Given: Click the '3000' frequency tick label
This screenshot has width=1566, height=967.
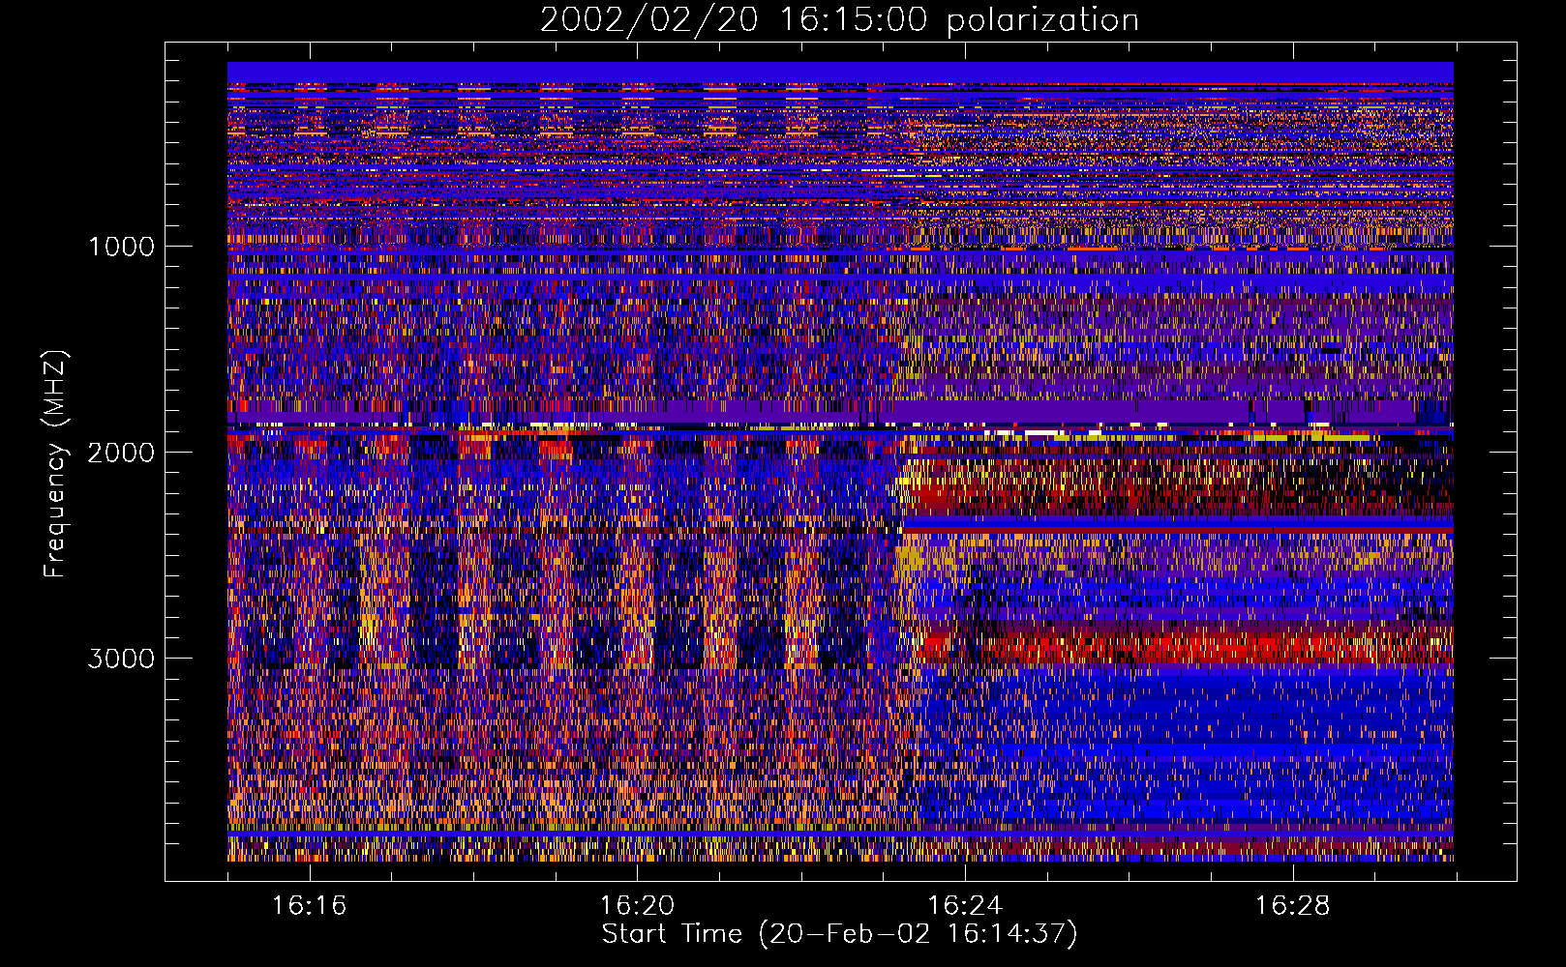Looking at the screenshot, I should tap(121, 659).
